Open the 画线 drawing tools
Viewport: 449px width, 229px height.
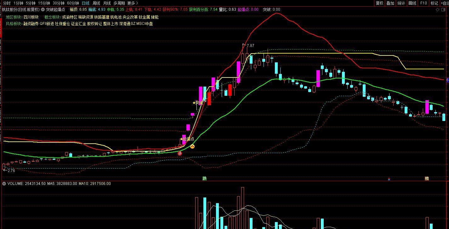pyautogui.click(x=412, y=3)
